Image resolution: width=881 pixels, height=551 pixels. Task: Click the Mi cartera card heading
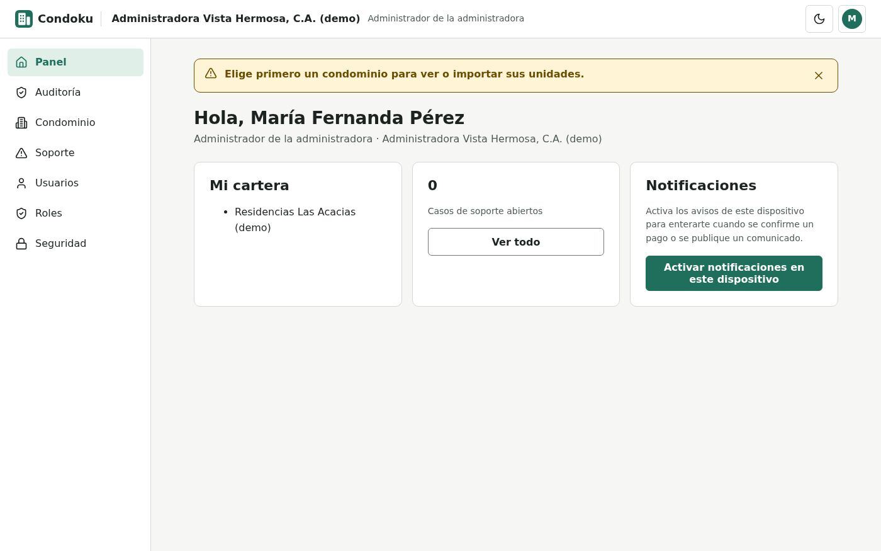pos(249,186)
